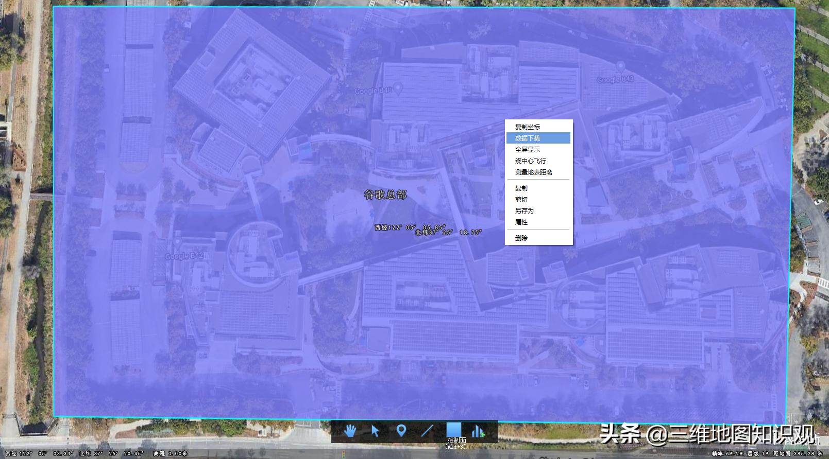Click the 距地面 385.28 米 readout

point(798,453)
